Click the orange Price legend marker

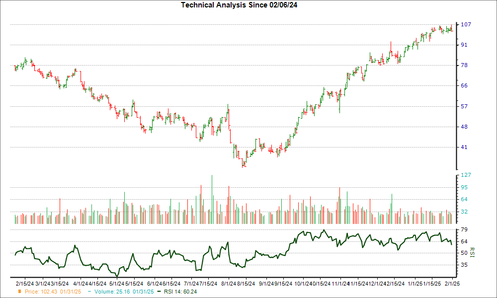coord(19,292)
